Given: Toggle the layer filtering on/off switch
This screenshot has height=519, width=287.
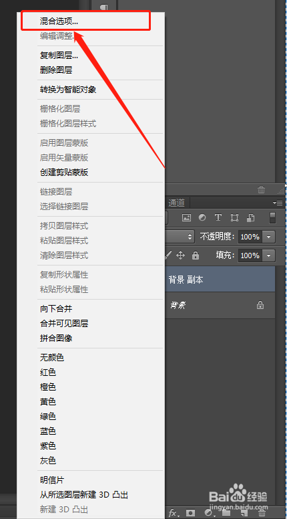Looking at the screenshot, I should coord(272,218).
